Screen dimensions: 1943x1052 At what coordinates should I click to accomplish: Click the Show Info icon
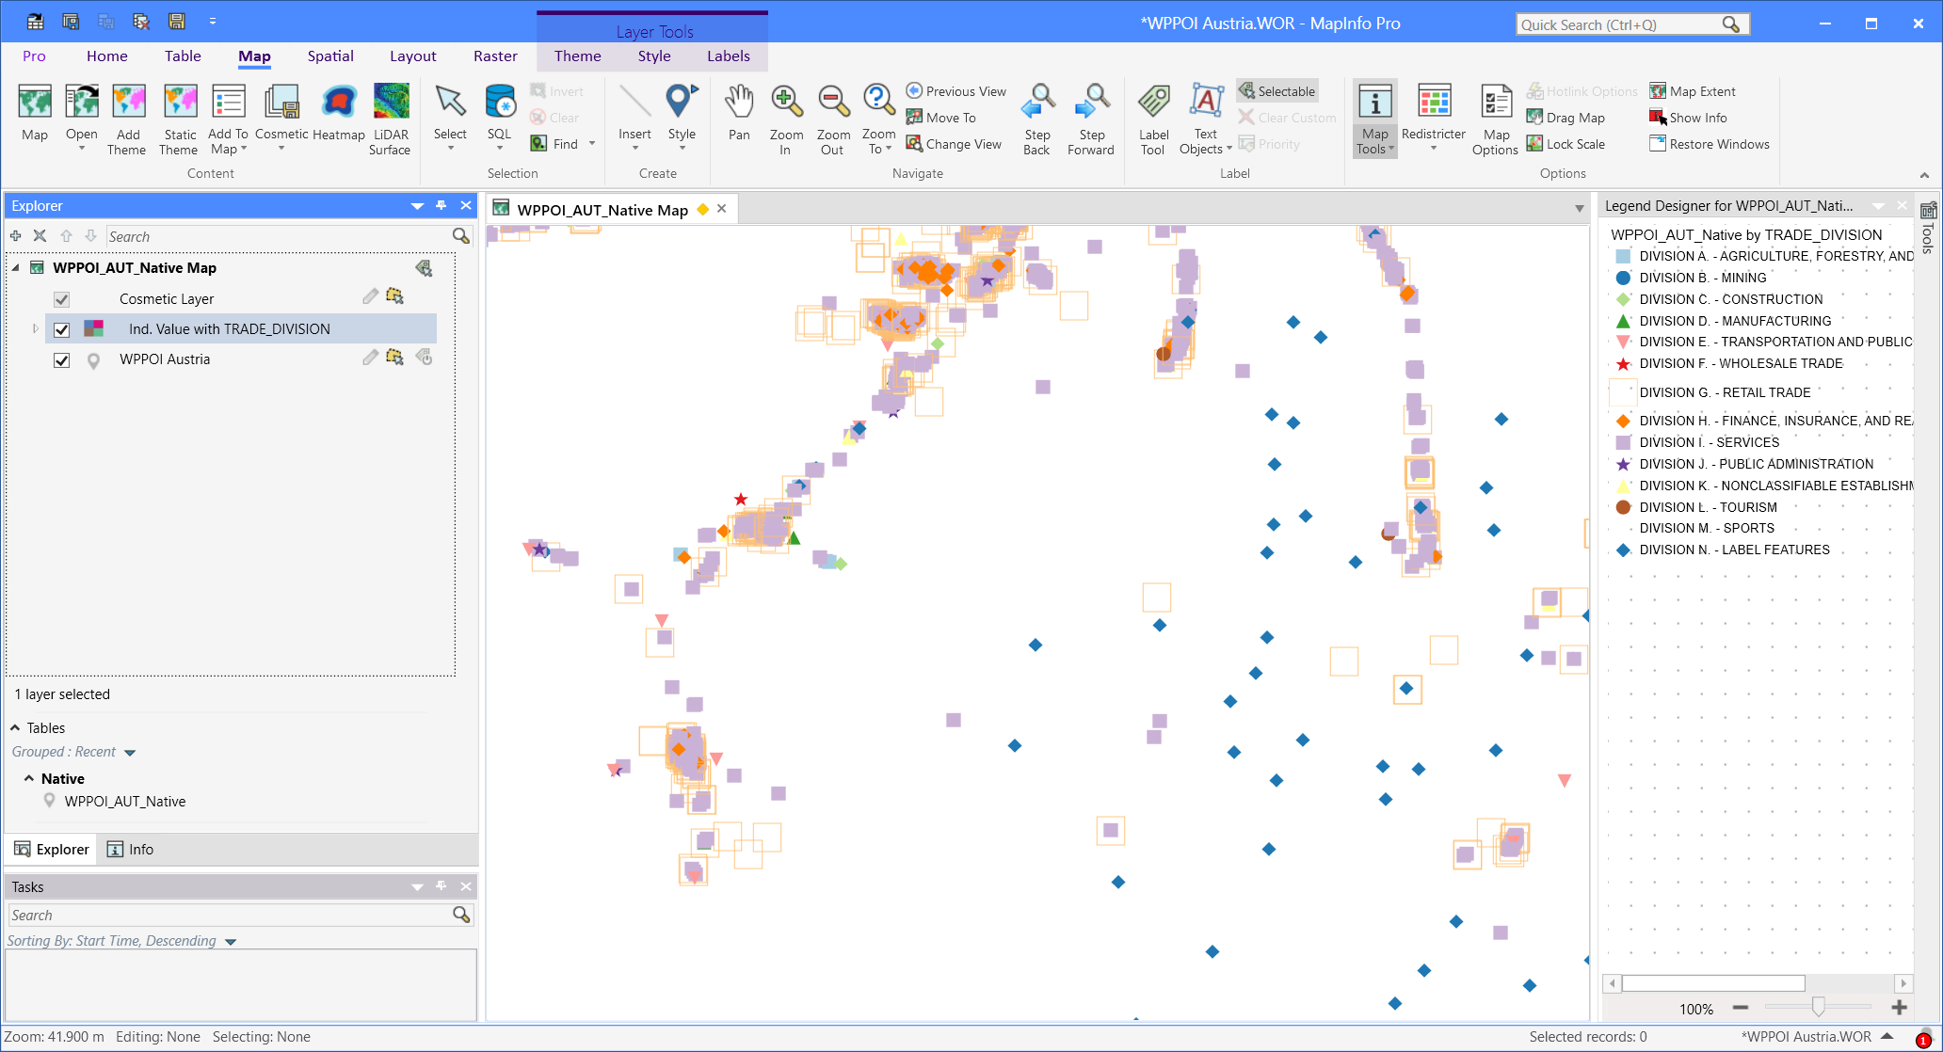(x=1658, y=118)
